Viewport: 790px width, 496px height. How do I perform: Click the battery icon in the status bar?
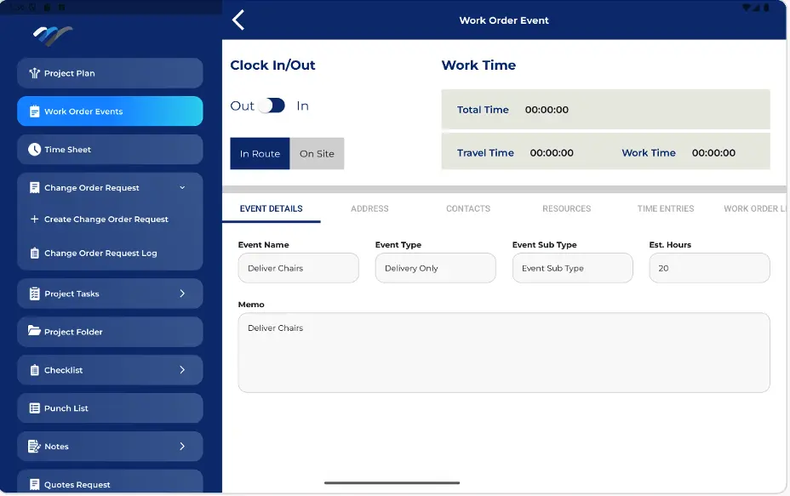click(x=766, y=7)
